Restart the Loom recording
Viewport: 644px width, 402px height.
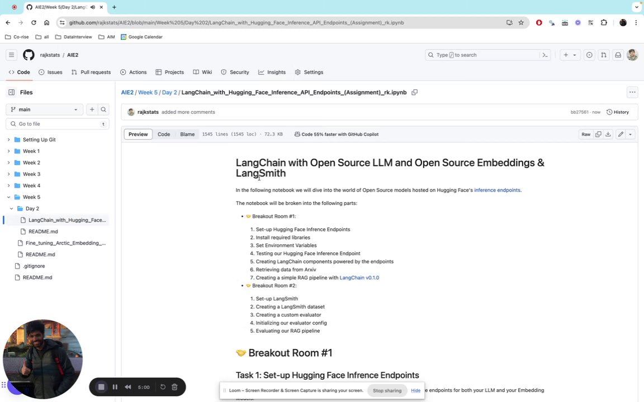pyautogui.click(x=163, y=387)
